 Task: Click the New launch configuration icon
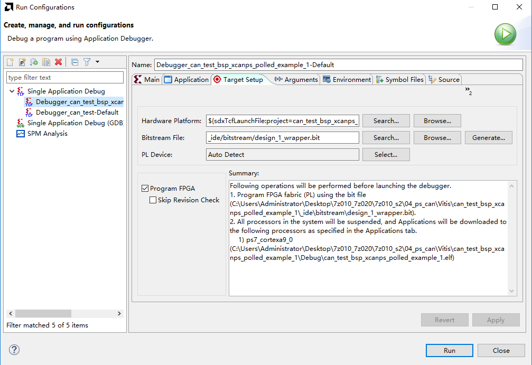point(10,62)
